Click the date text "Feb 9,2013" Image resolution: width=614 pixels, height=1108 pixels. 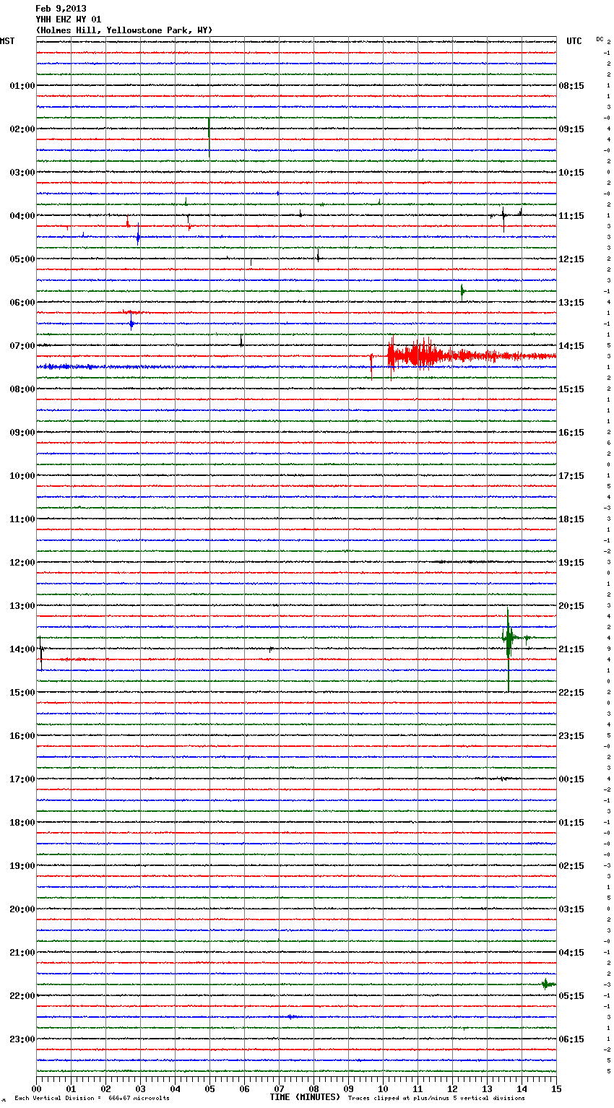(x=61, y=9)
